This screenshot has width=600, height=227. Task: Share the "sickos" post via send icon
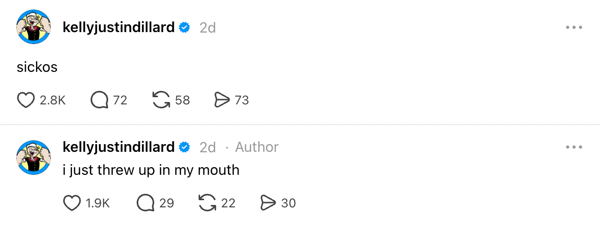pyautogui.click(x=222, y=100)
